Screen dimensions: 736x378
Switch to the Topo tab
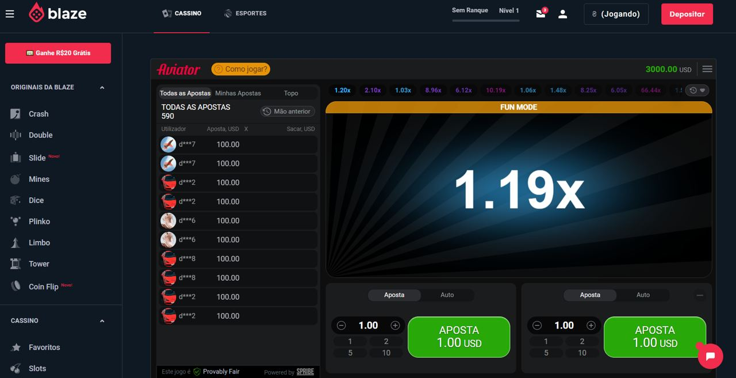pyautogui.click(x=291, y=93)
